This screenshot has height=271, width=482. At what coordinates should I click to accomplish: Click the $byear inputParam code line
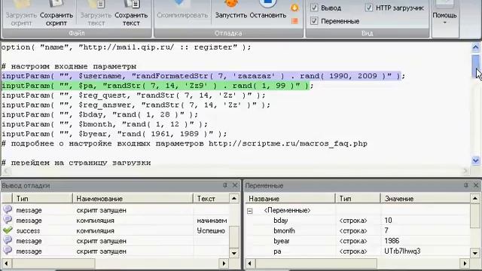114,134
